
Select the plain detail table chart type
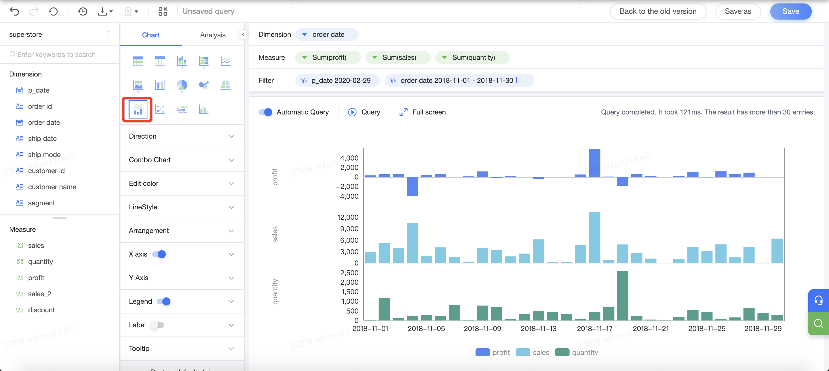click(x=160, y=61)
